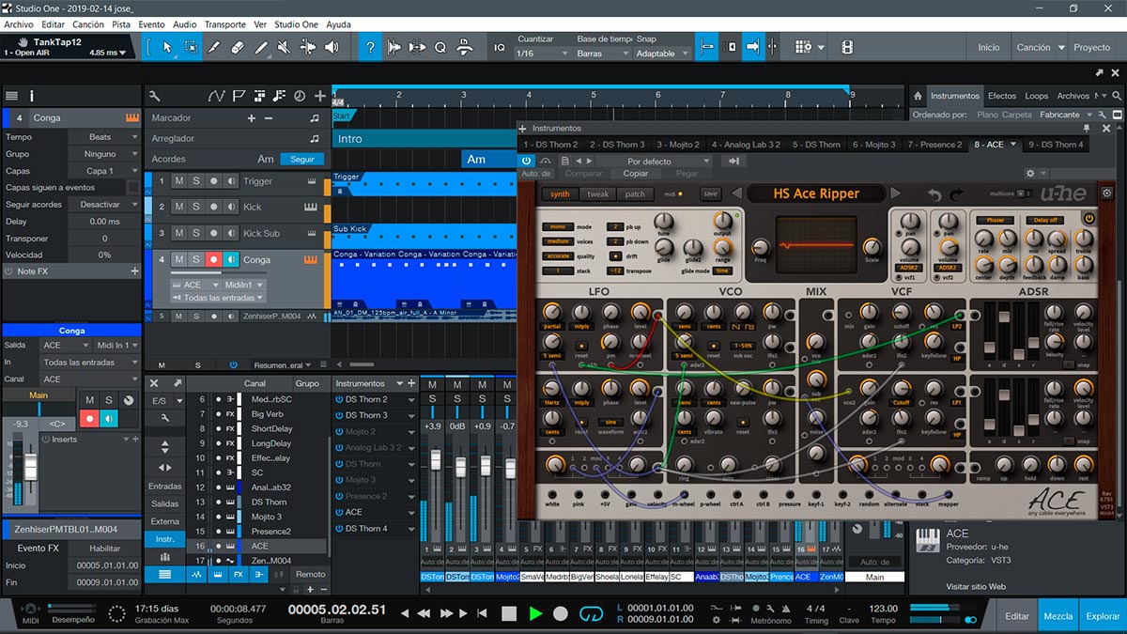Screen dimensions: 1127x634
Task: Toggle monitor on the Conga track
Action: (231, 259)
